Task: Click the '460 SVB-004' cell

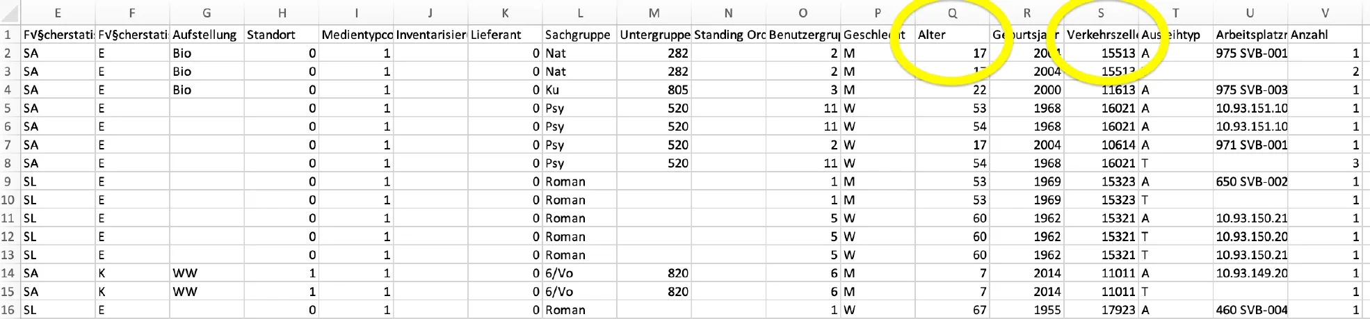Action: click(1250, 310)
